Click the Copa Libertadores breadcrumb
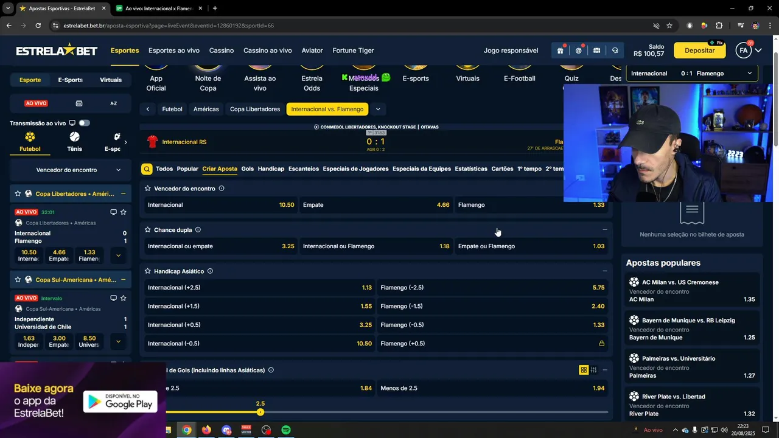 255,109
